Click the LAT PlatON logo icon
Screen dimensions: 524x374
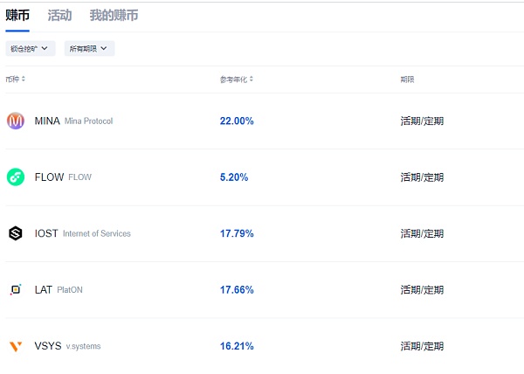[16, 289]
